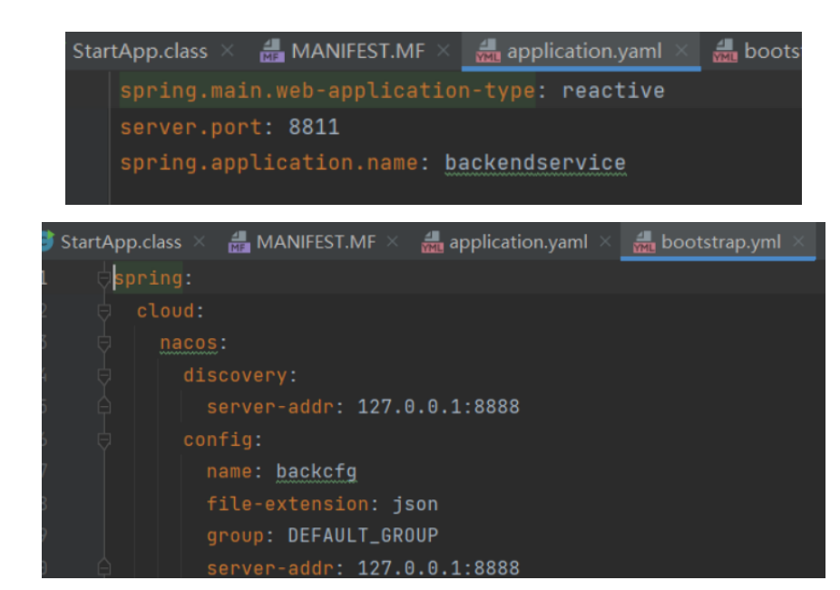Click the spring.main.web-application-type key

click(x=327, y=91)
